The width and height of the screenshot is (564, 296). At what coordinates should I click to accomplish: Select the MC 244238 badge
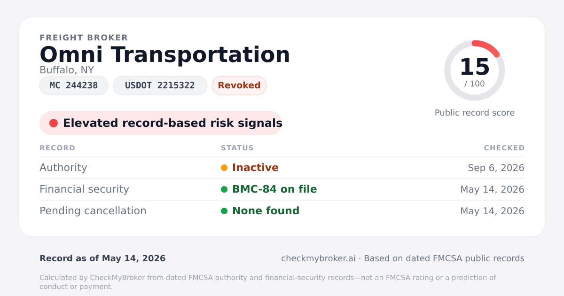pos(74,86)
